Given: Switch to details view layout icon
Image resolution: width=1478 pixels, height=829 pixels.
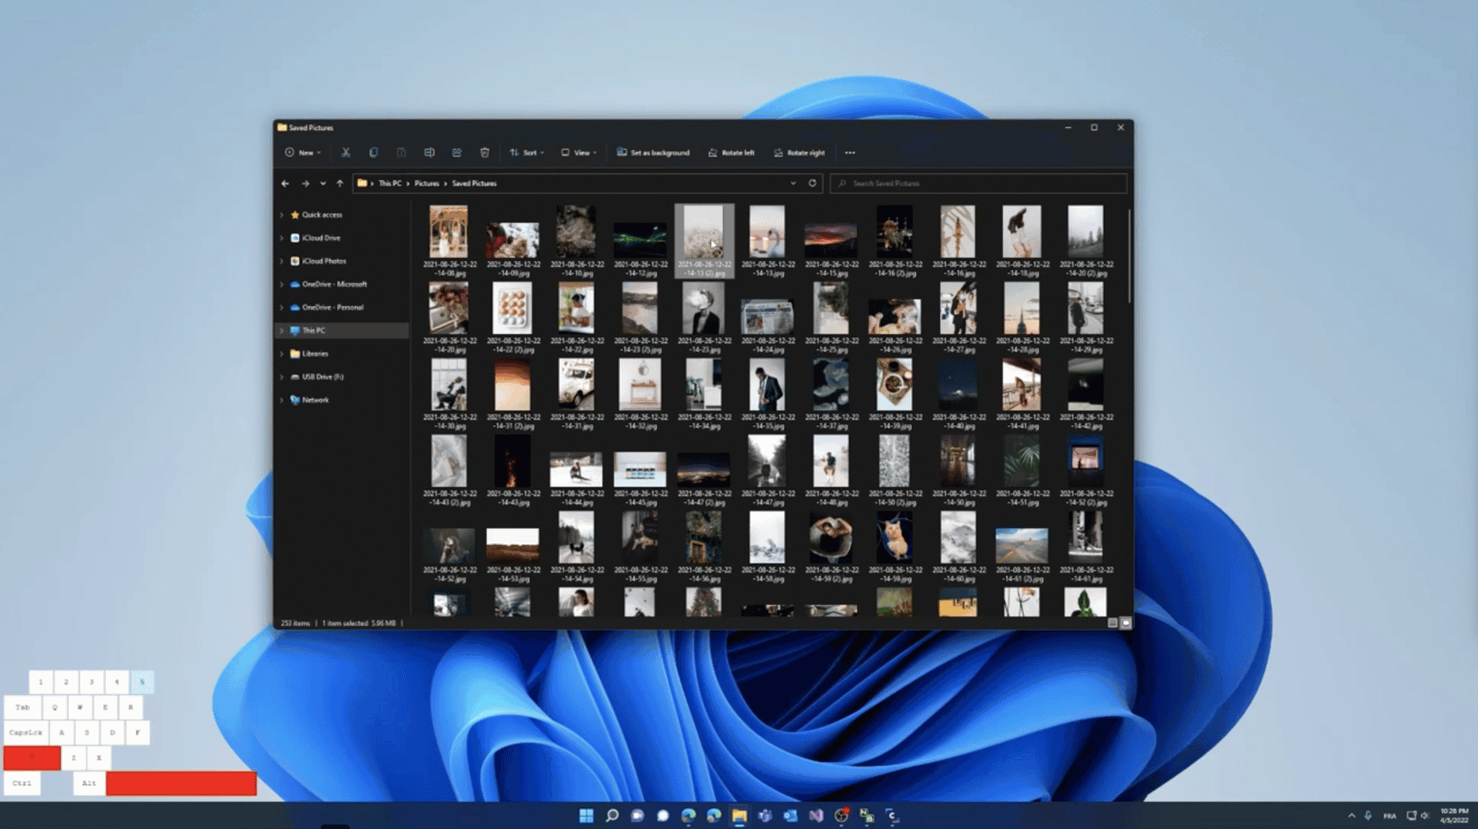Looking at the screenshot, I should tap(1113, 623).
